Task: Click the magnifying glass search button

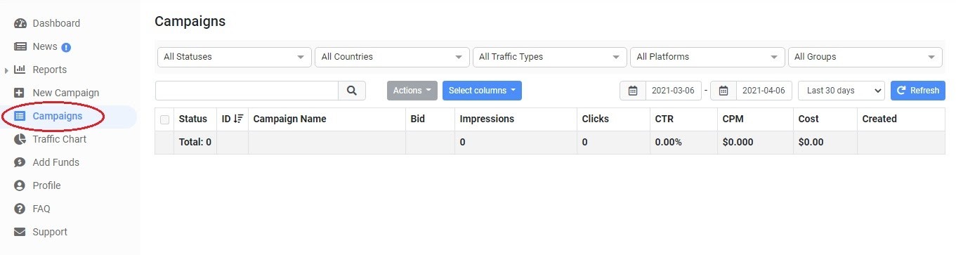Action: pos(352,91)
